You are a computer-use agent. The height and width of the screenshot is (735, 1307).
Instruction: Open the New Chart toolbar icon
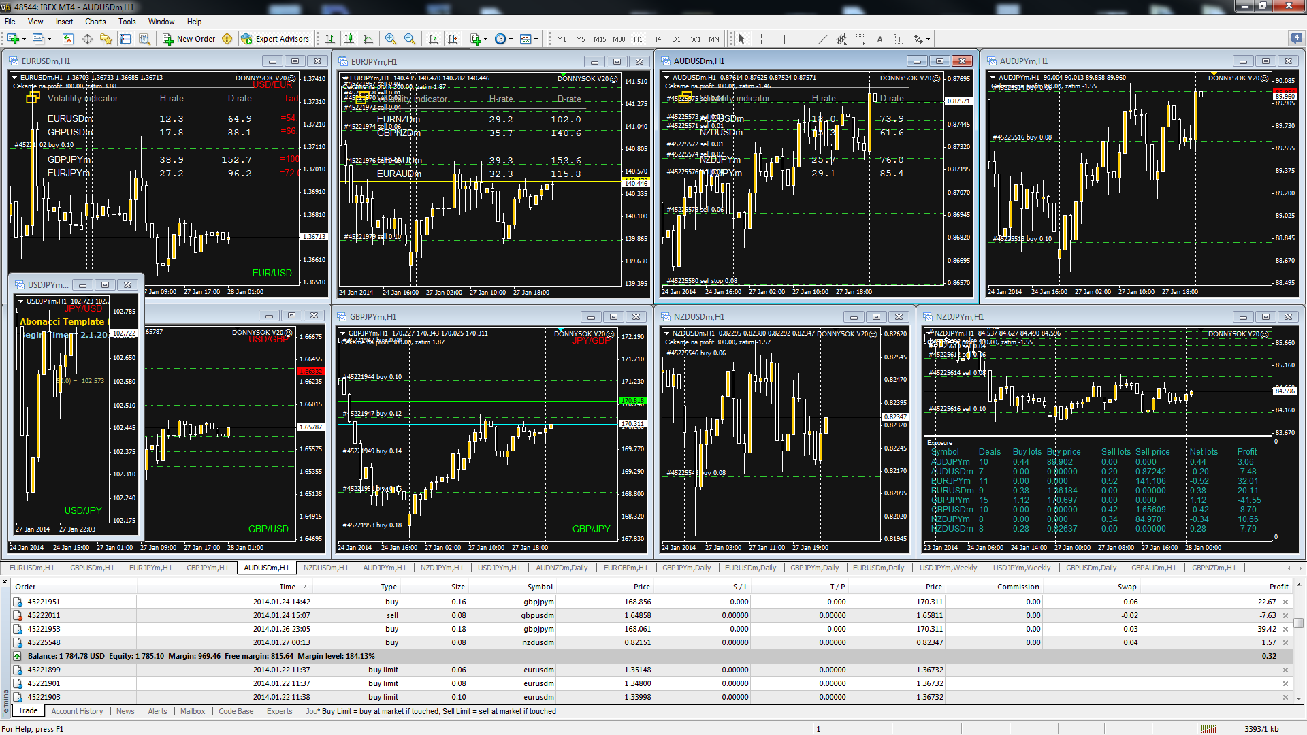(13, 39)
